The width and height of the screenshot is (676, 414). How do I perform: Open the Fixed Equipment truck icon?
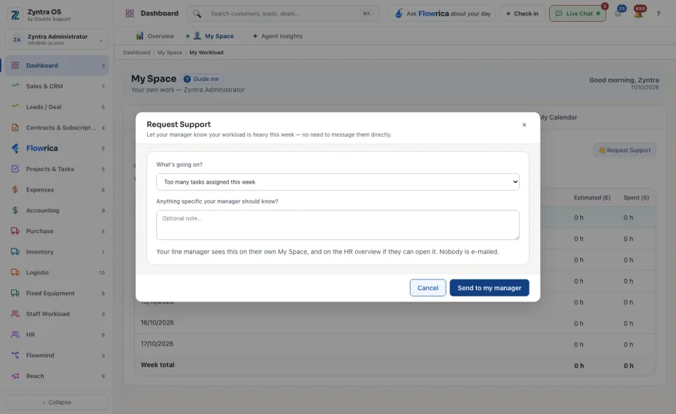click(x=15, y=293)
